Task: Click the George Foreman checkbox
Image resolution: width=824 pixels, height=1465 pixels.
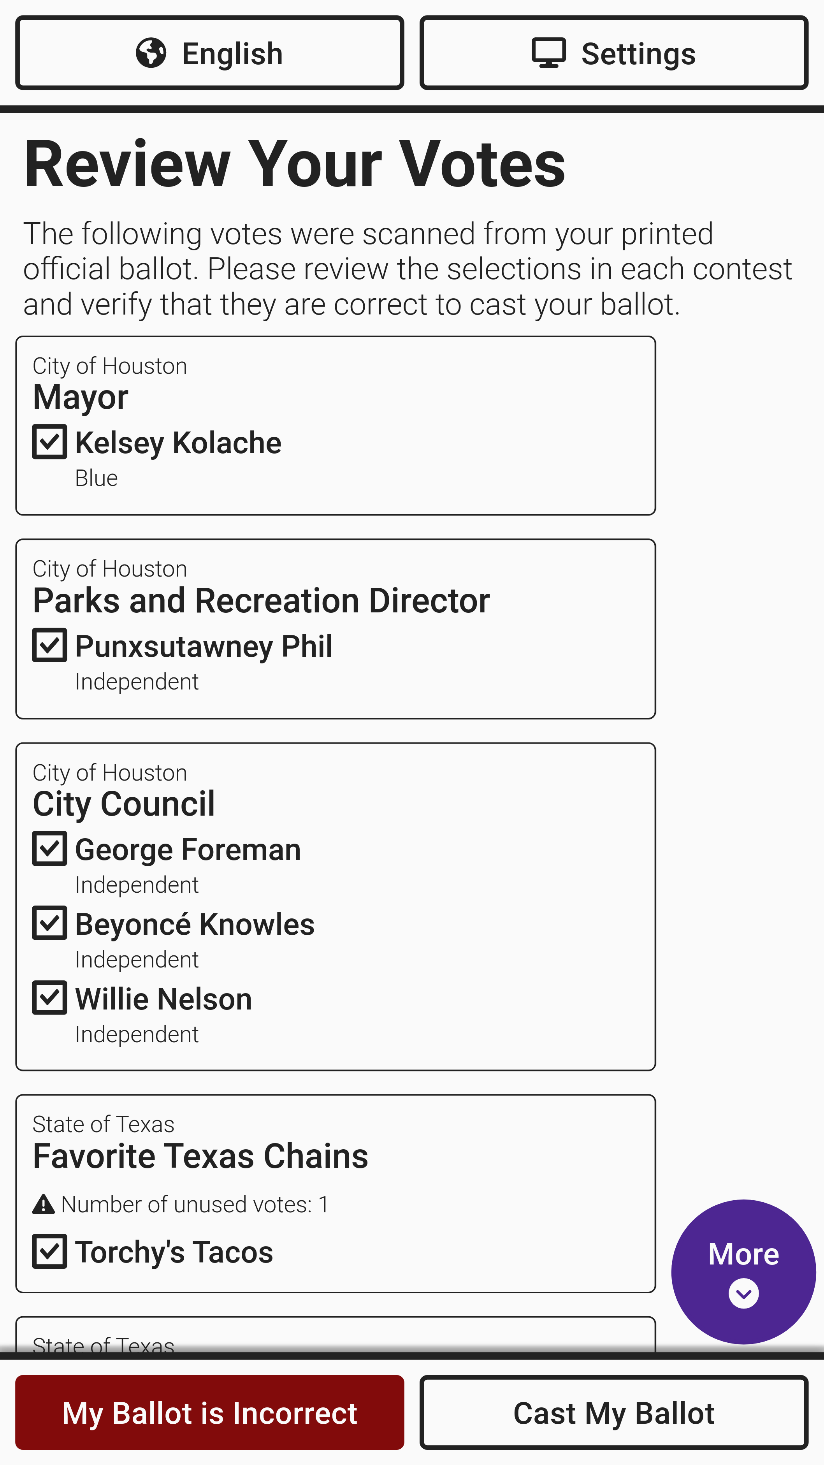Action: coord(49,849)
